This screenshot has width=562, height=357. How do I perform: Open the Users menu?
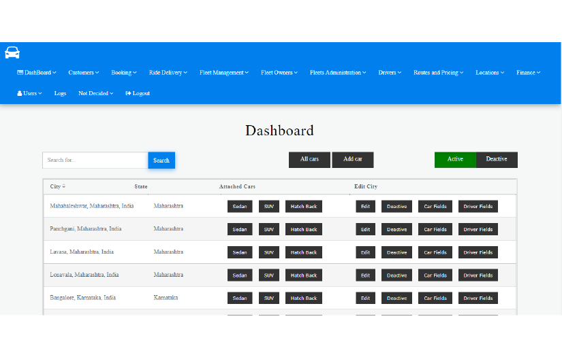tap(29, 93)
